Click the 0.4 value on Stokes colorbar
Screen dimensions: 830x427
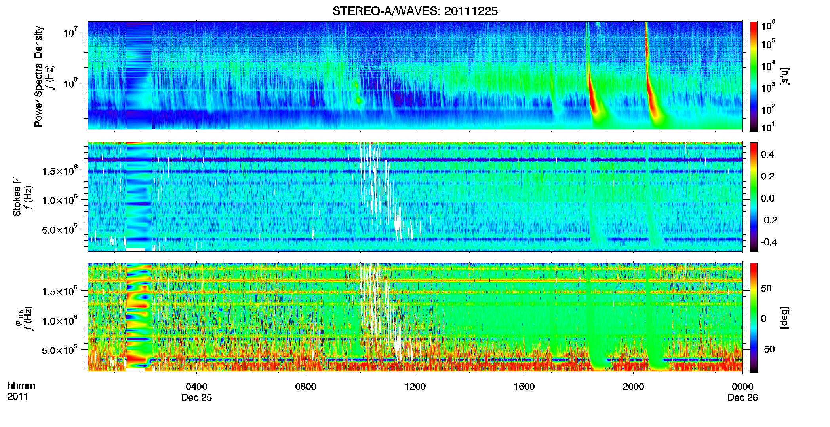(767, 155)
